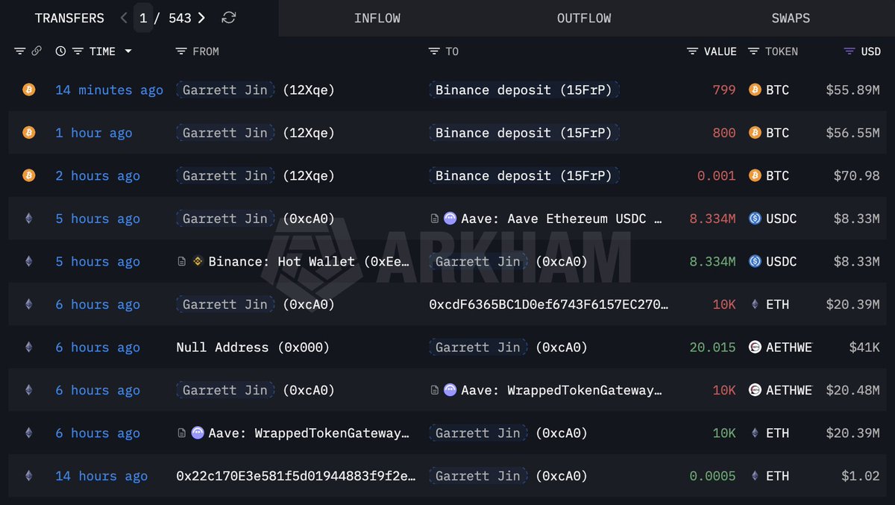
Task: Click the value 799 in first row
Action: pos(723,90)
